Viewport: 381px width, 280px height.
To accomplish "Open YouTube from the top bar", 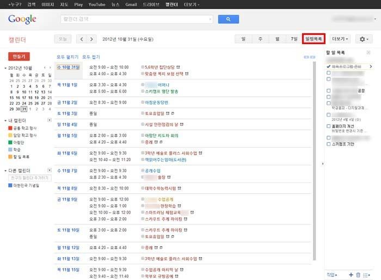I will pyautogui.click(x=97, y=4).
